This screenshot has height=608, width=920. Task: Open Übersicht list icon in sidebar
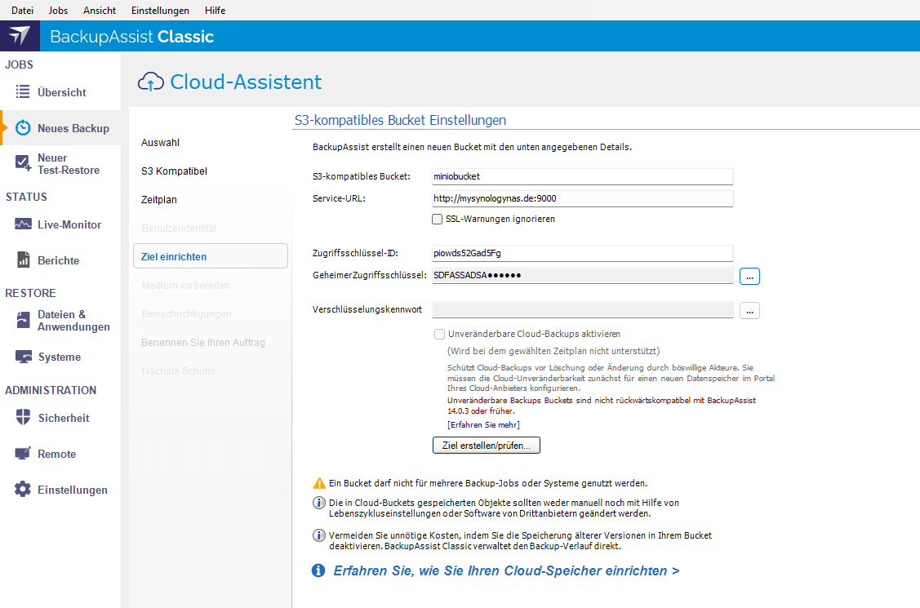click(23, 92)
